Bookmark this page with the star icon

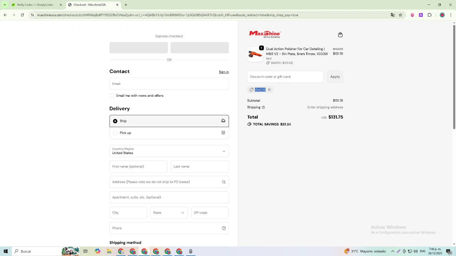400,15
